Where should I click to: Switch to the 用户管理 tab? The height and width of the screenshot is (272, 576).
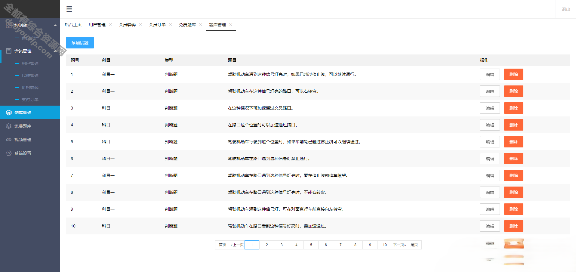click(97, 25)
